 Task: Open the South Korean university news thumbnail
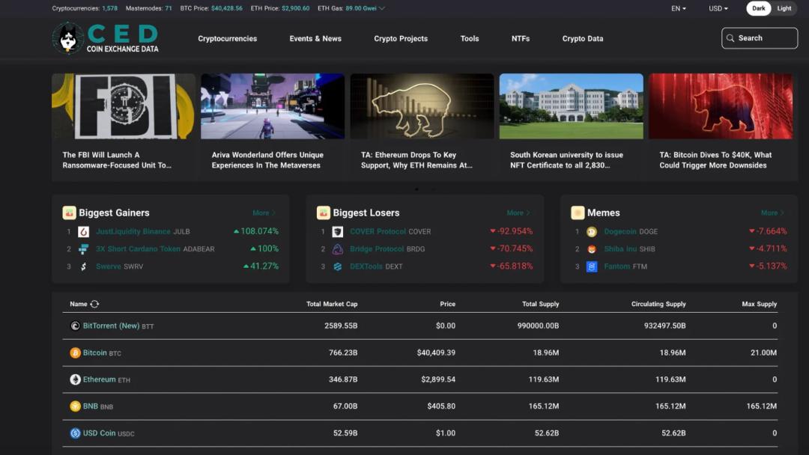coord(571,106)
